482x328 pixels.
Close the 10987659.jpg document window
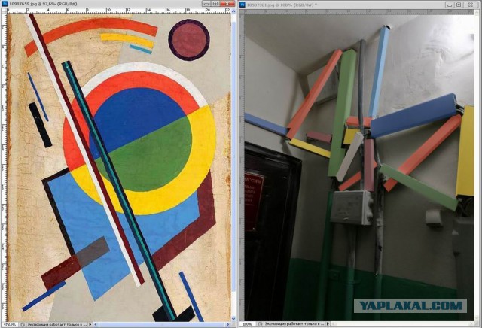pyautogui.click(x=227, y=4)
